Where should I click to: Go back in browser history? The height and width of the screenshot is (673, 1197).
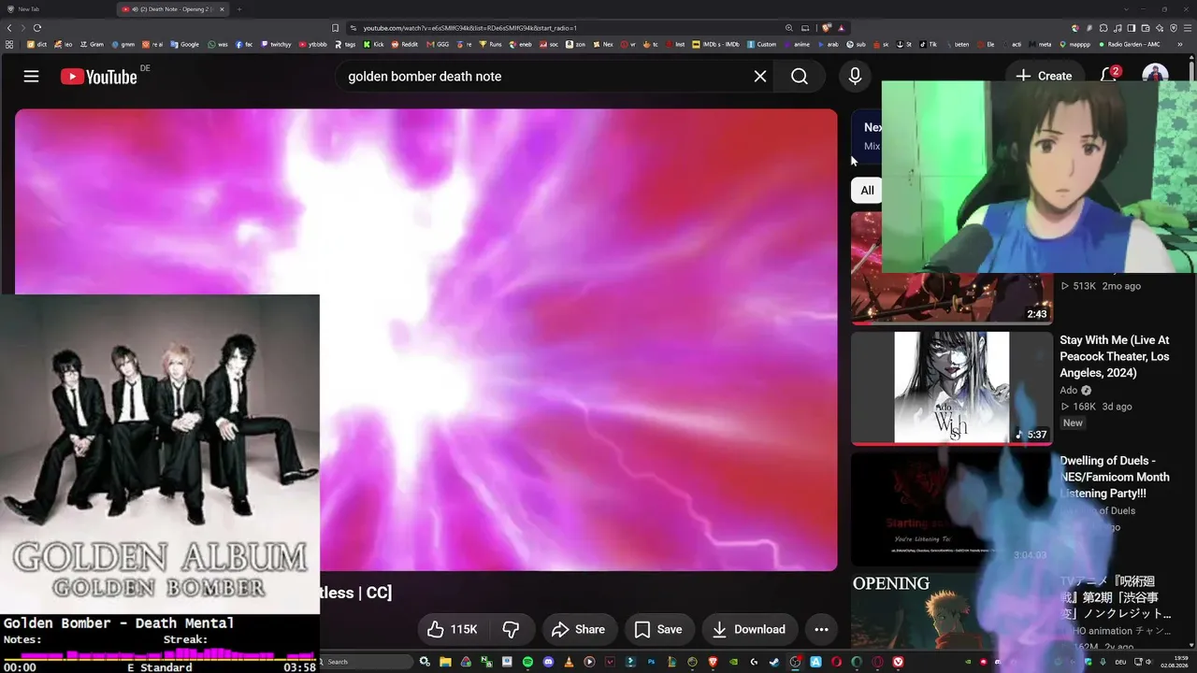click(9, 28)
